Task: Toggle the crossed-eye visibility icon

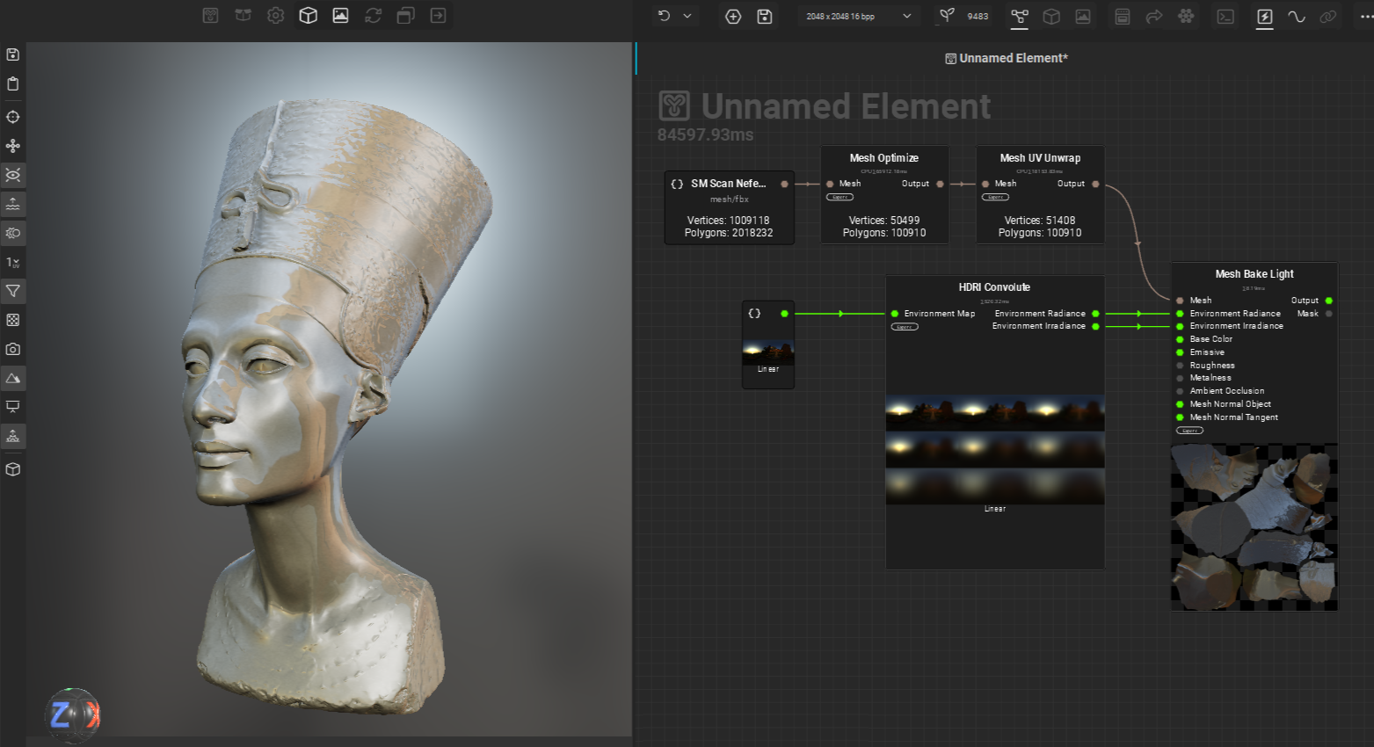Action: pyautogui.click(x=13, y=175)
